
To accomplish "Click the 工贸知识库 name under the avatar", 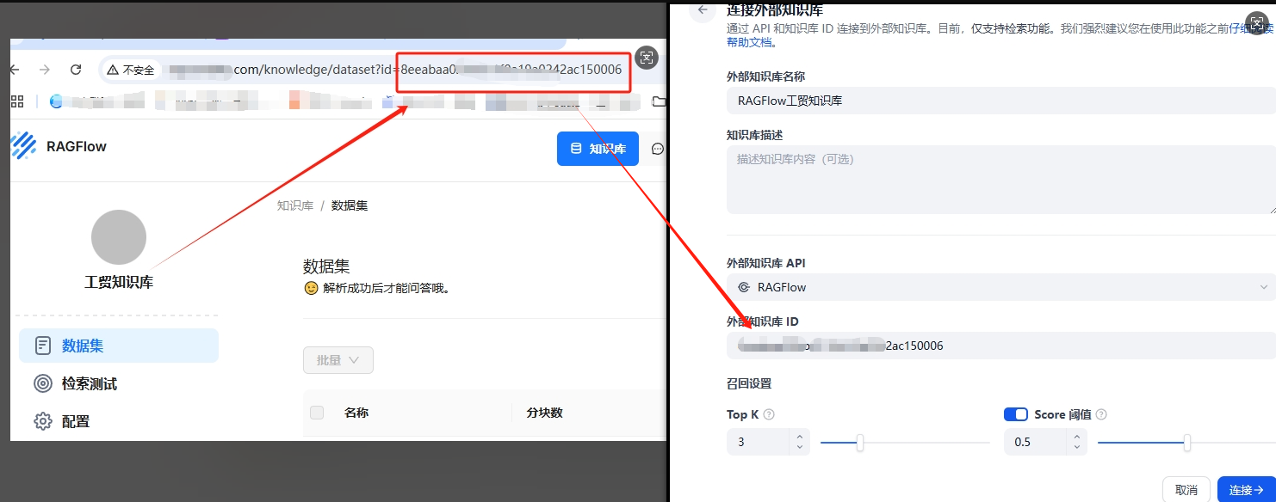I will (119, 282).
